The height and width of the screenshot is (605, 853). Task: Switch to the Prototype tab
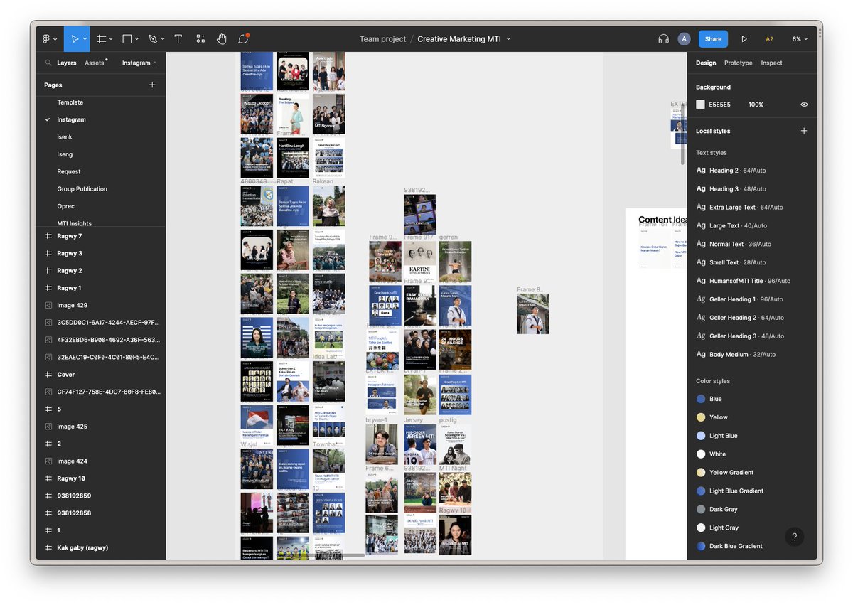(738, 63)
